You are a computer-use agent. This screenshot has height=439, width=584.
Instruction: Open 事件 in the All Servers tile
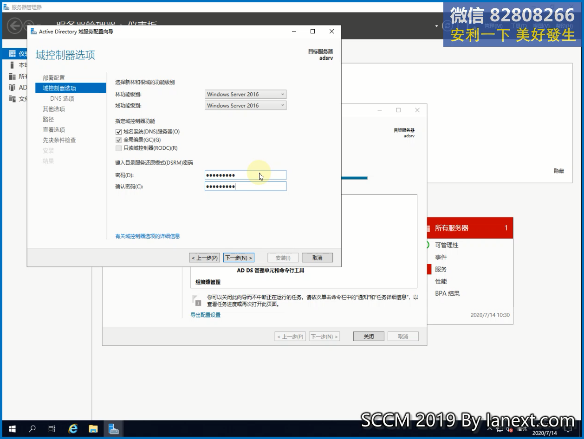[x=441, y=257]
